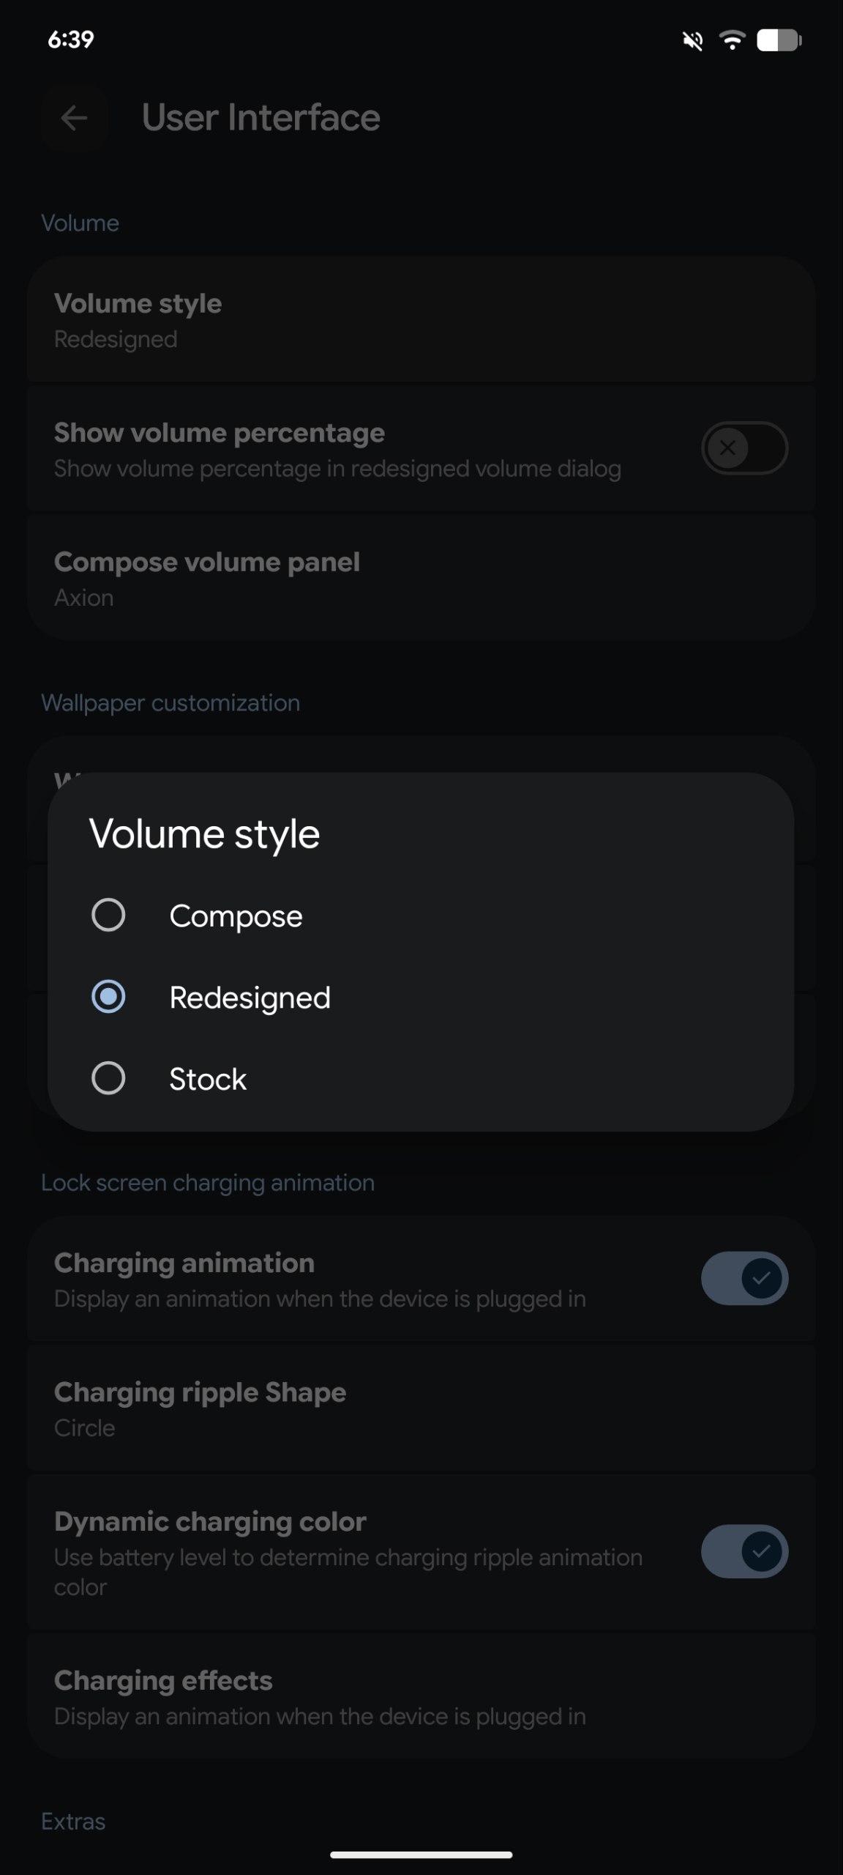Image resolution: width=843 pixels, height=1875 pixels.
Task: Tap the User Interface page title
Action: tap(261, 118)
